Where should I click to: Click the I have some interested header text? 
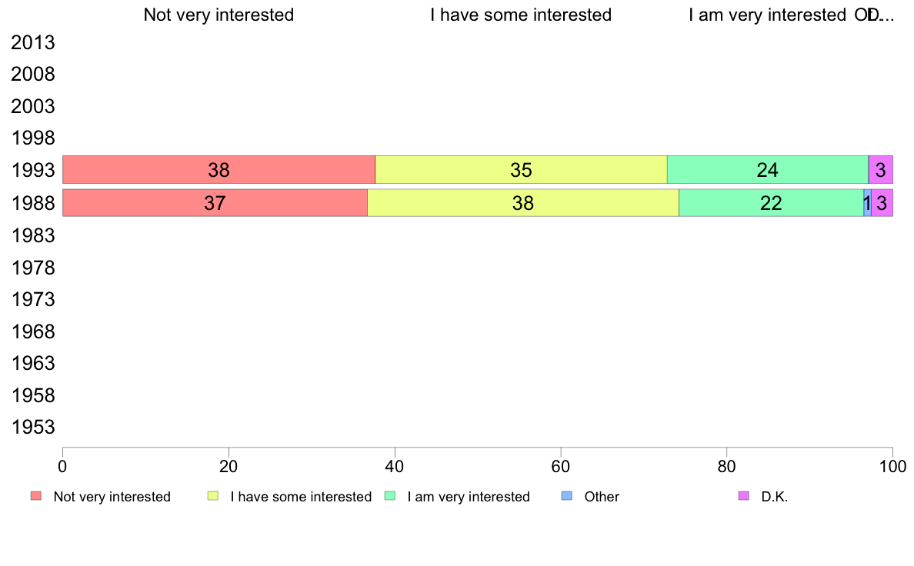pyautogui.click(x=521, y=15)
